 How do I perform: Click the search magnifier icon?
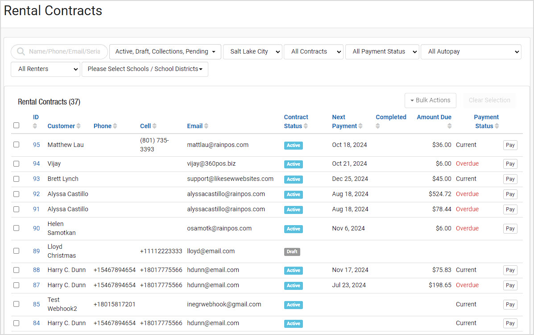[21, 51]
